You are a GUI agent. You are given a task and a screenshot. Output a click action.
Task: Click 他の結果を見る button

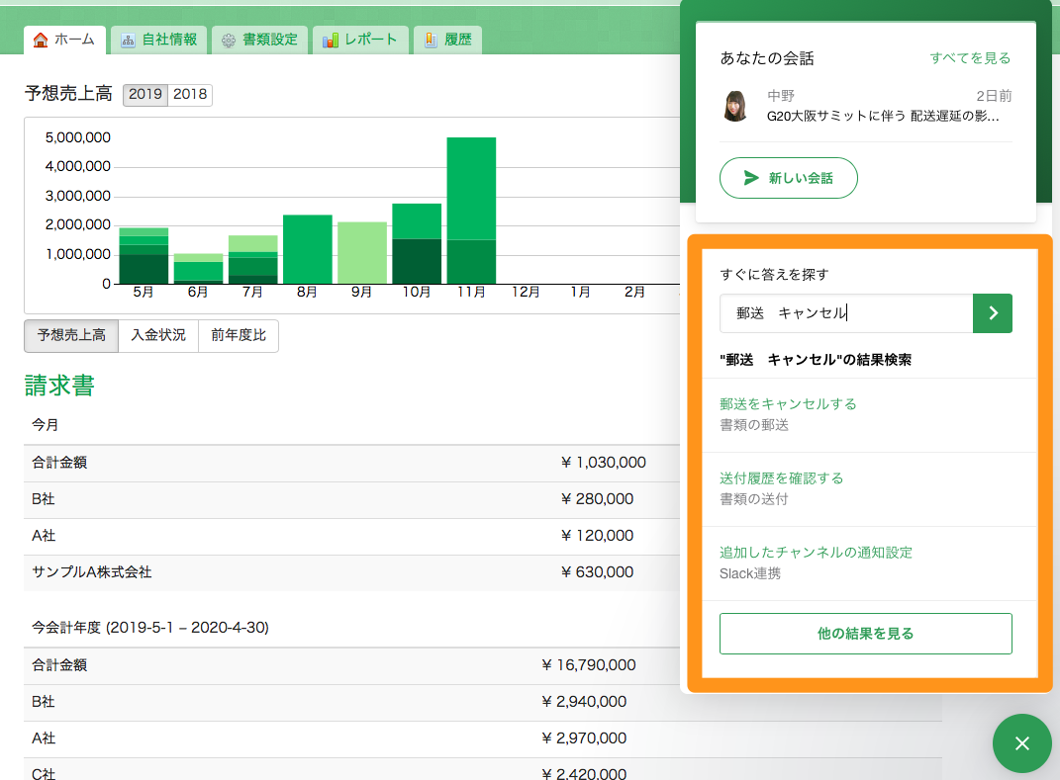(866, 634)
